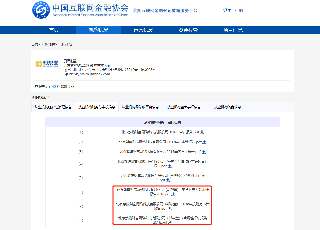Viewport: 320px width, 230px height.
Task: Click the 客服电话 4009-088-988 text
Action: coord(55,87)
